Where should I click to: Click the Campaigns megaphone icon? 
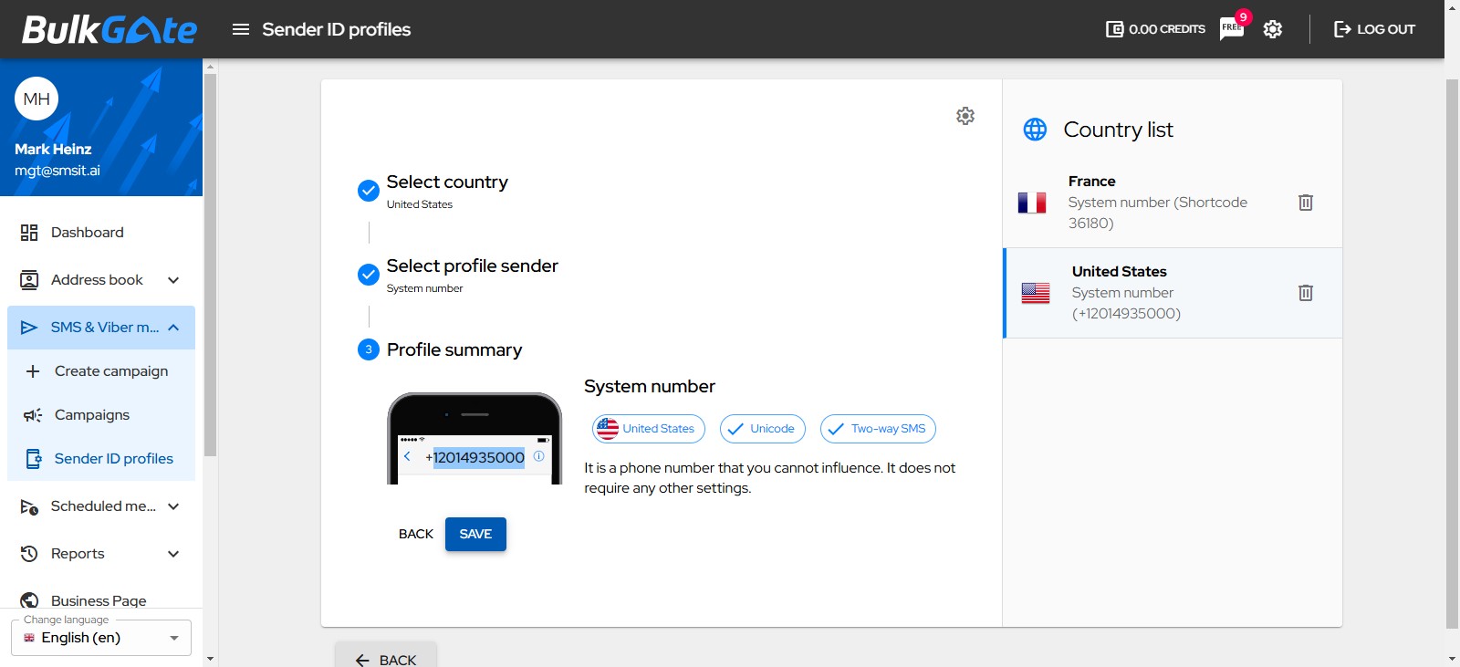[33, 415]
